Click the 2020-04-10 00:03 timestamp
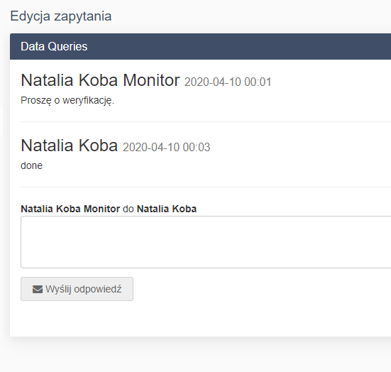This screenshot has height=372, width=391. tap(166, 147)
